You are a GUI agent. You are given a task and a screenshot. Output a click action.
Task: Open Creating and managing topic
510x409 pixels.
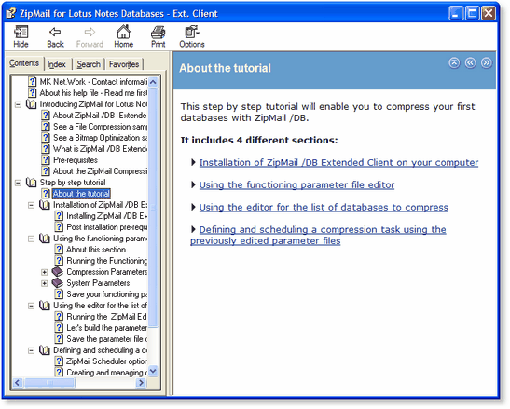(x=106, y=373)
